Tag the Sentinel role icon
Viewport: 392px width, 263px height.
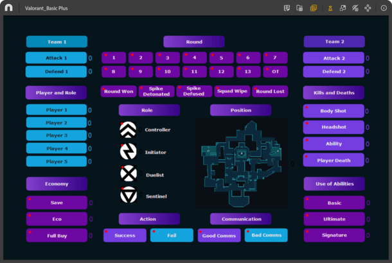(x=129, y=194)
